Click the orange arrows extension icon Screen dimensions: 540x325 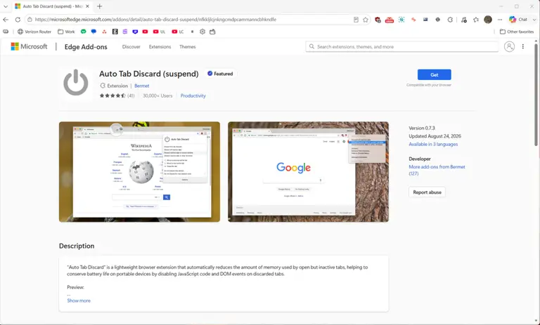point(413,20)
